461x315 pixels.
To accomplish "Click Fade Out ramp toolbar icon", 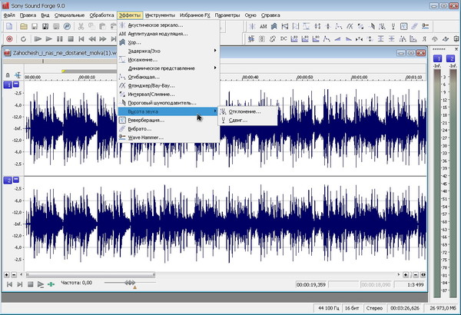I will [348, 39].
